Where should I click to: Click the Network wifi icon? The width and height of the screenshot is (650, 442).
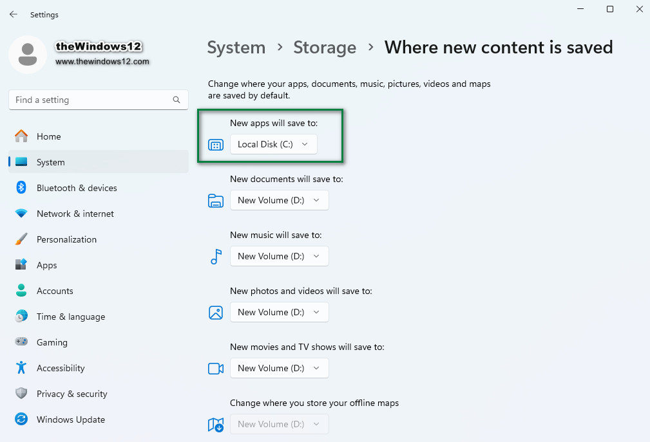click(21, 214)
